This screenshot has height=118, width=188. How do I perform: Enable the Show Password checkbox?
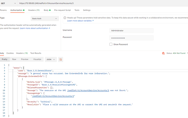tap(111, 44)
